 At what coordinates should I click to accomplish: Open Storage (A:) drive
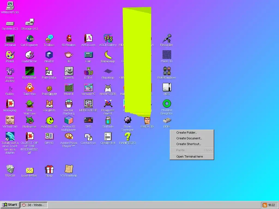29,22
